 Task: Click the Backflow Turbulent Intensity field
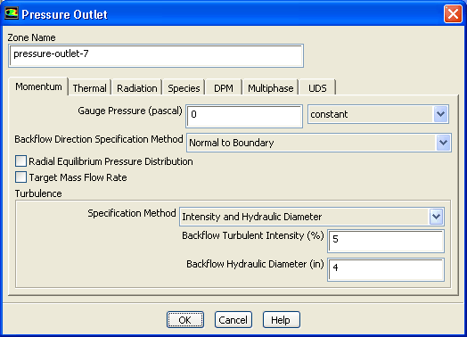tap(386, 241)
